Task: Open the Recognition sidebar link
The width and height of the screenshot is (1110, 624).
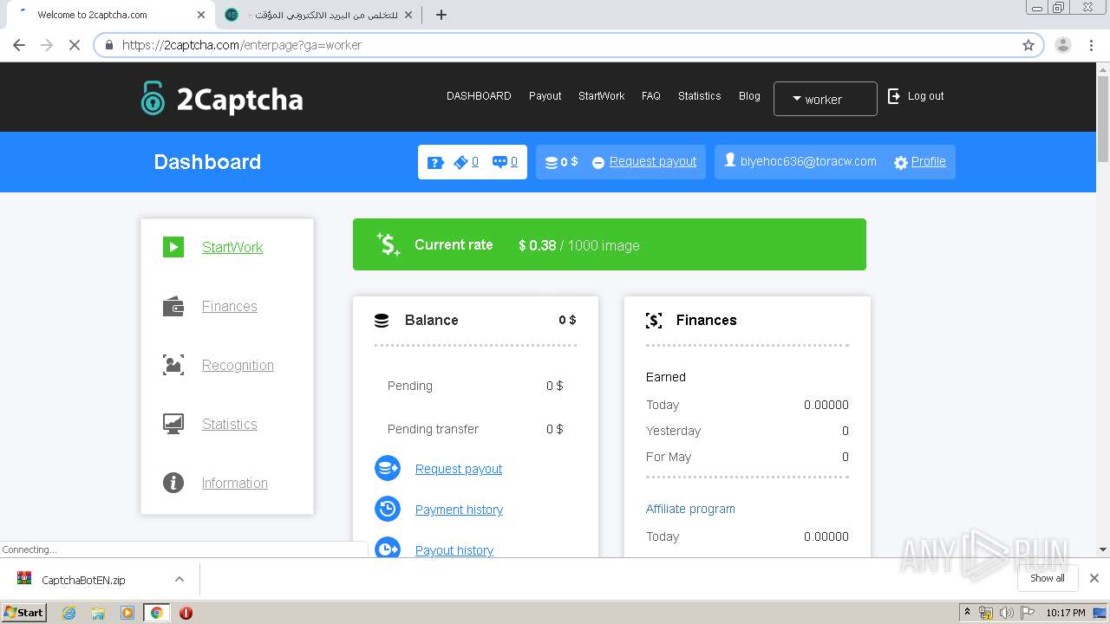Action: click(238, 365)
